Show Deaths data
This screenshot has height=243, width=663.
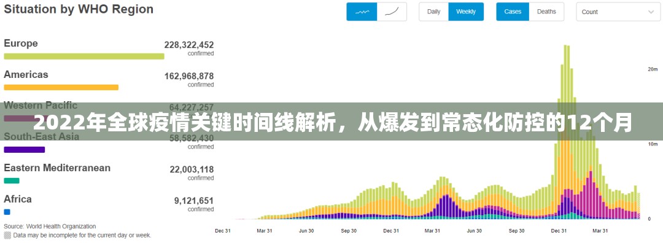[547, 12]
